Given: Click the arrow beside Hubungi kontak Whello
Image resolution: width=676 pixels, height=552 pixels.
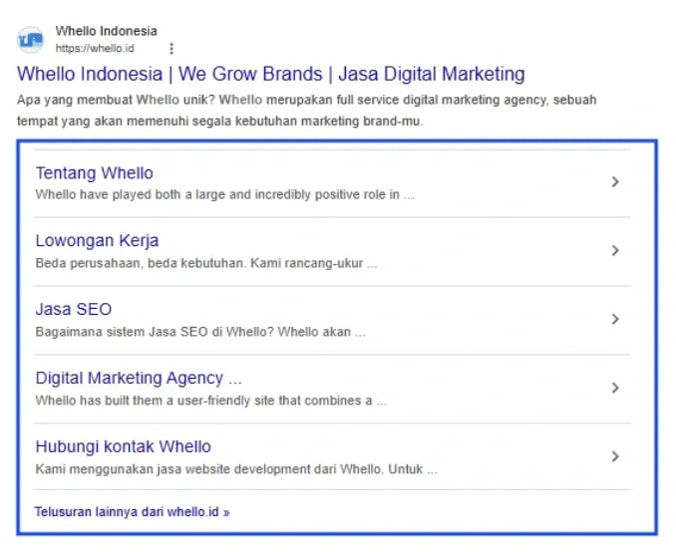Looking at the screenshot, I should pyautogui.click(x=615, y=456).
